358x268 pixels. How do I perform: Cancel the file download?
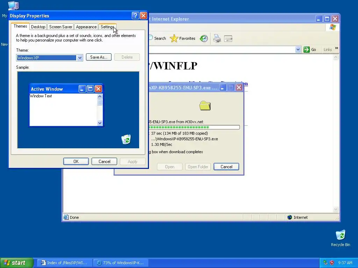226,166
